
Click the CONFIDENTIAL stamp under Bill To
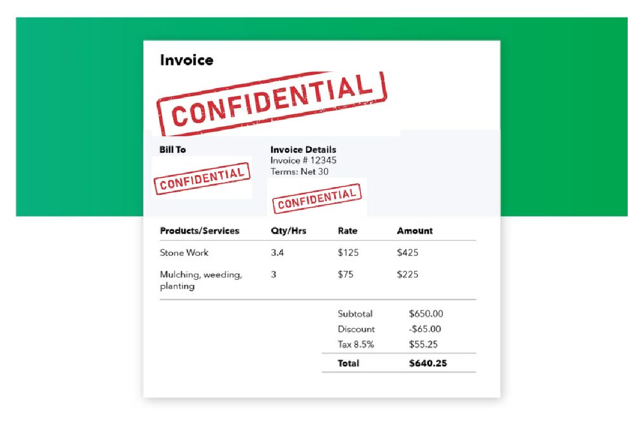click(202, 178)
